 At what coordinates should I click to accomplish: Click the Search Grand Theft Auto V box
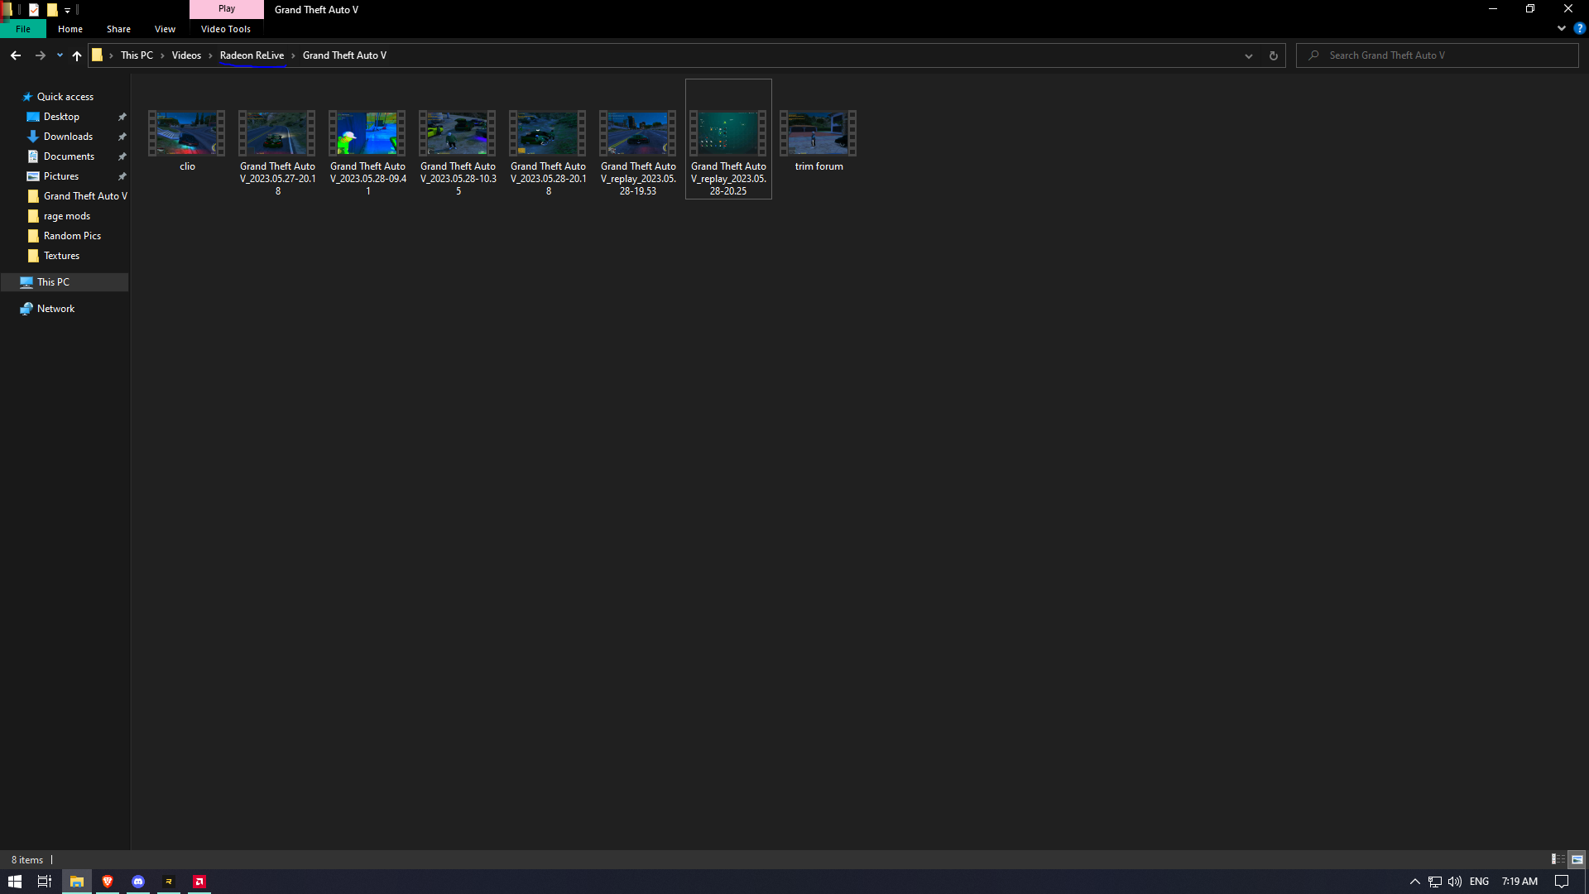point(1438,55)
